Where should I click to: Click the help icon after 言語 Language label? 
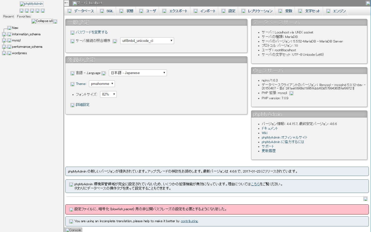coord(103,73)
